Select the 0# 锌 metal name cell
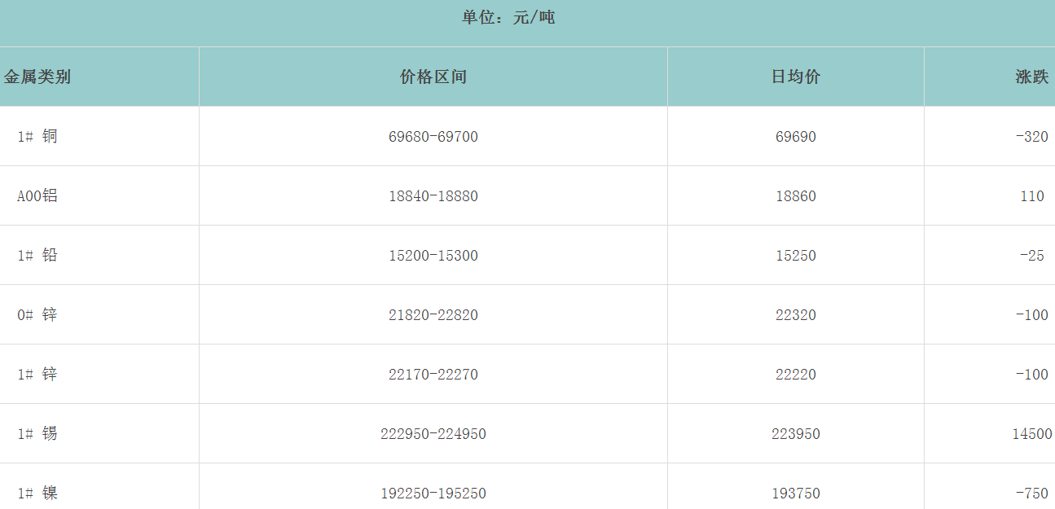The image size is (1055, 509). click(x=37, y=315)
